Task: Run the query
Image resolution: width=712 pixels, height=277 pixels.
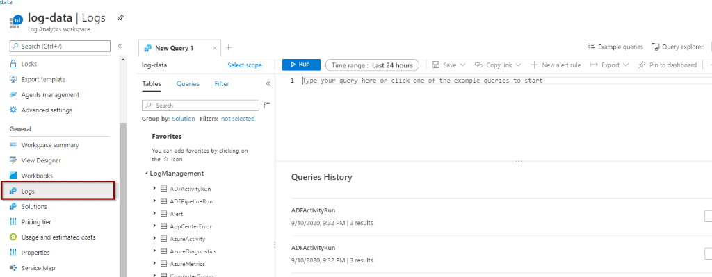Action: (301, 65)
